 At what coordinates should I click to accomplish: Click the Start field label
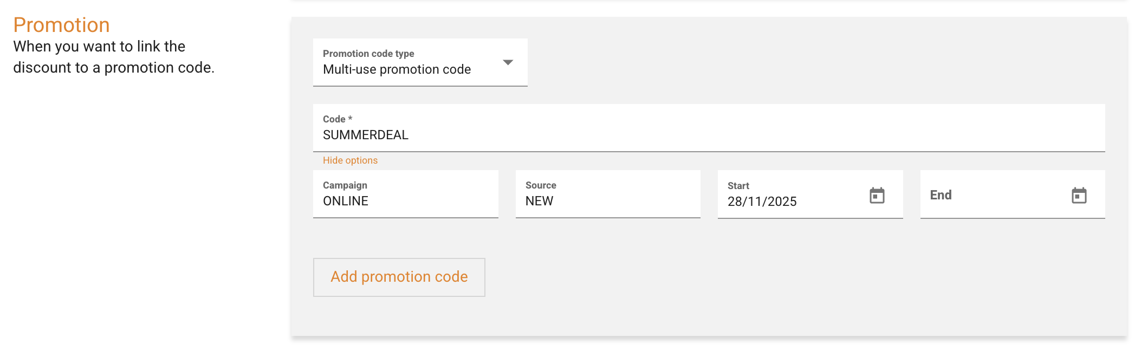[x=738, y=186]
